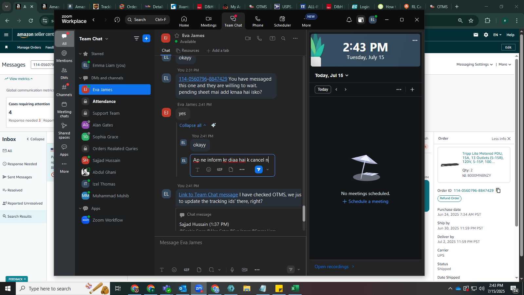This screenshot has width=524, height=295.
Task: Start a video call with Eva James
Action: coord(248,38)
